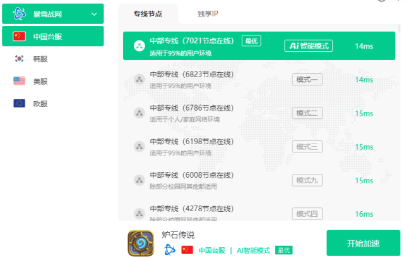The height and width of the screenshot is (258, 404).
Task: Click the node icon of the 6823节点在线 row
Action: (140, 80)
